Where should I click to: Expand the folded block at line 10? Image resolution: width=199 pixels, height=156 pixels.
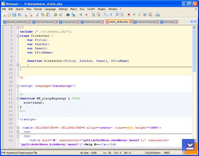tap(18, 65)
